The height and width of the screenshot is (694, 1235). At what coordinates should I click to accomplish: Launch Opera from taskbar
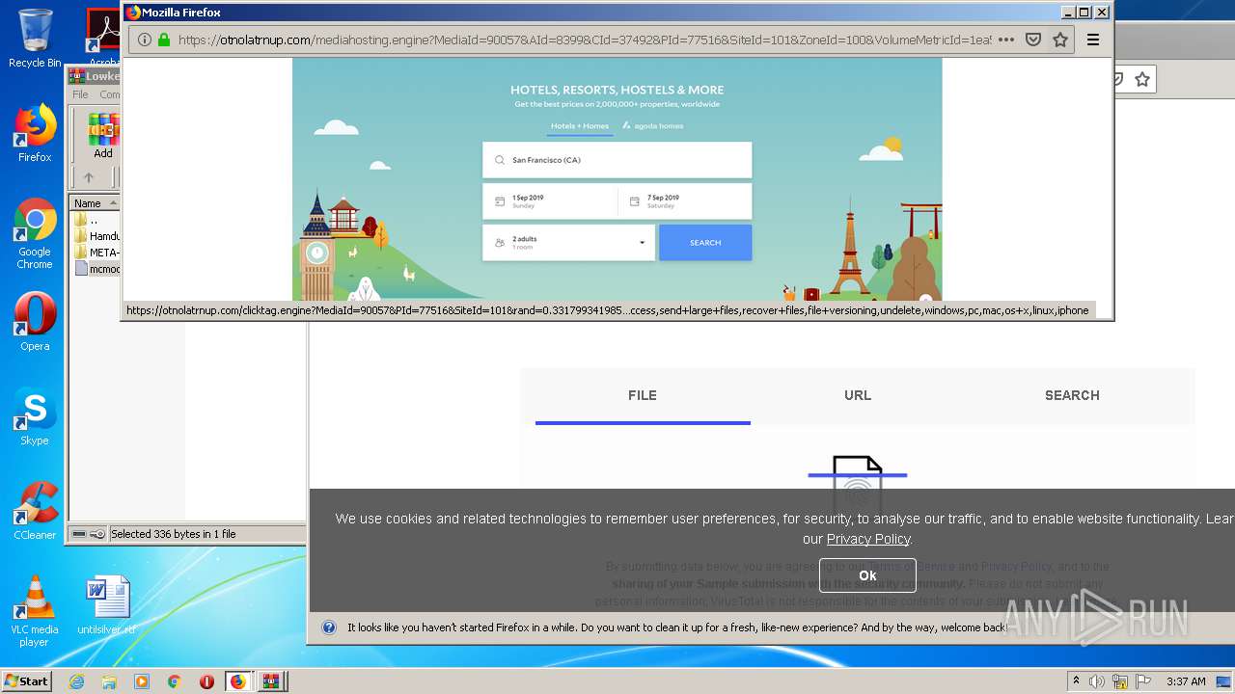pos(206,681)
